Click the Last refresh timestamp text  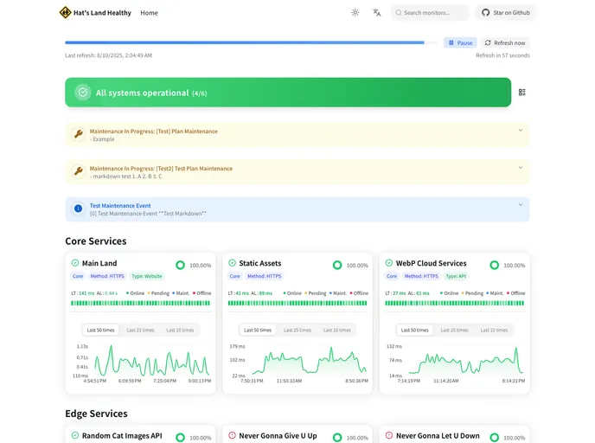[108, 55]
